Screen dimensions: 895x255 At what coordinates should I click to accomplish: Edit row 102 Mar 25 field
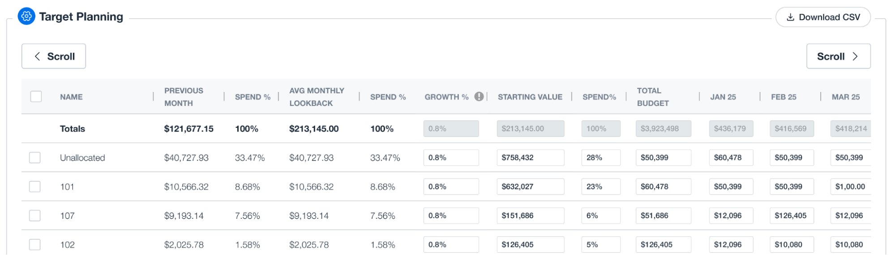click(851, 245)
